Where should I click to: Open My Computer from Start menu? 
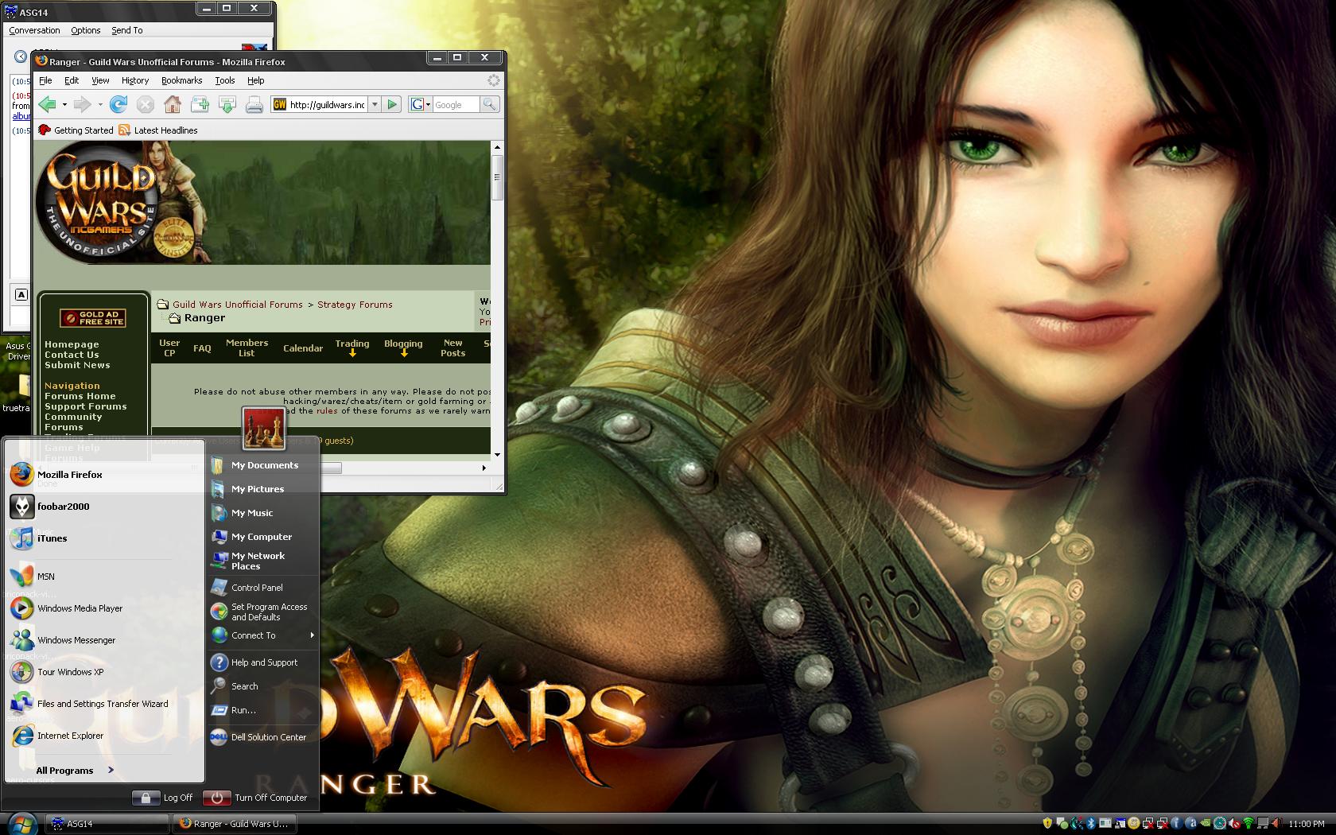264,537
